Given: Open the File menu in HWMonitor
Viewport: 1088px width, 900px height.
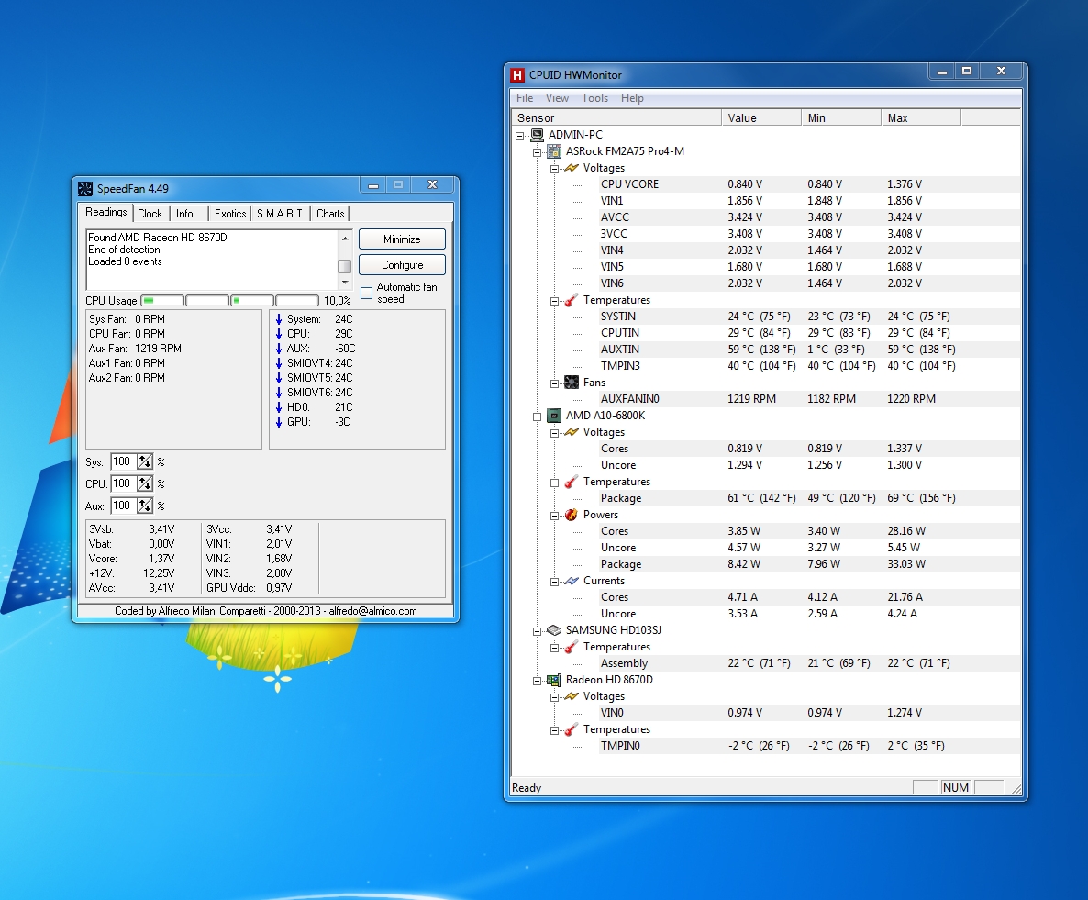Looking at the screenshot, I should point(525,98).
